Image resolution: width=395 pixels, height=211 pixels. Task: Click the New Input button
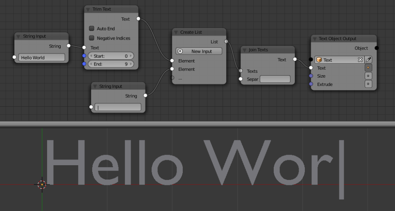(199, 51)
